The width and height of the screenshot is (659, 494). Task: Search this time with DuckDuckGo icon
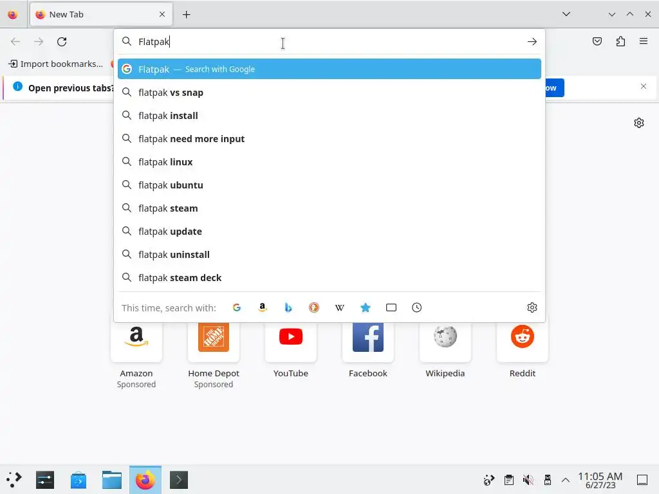coord(314,307)
